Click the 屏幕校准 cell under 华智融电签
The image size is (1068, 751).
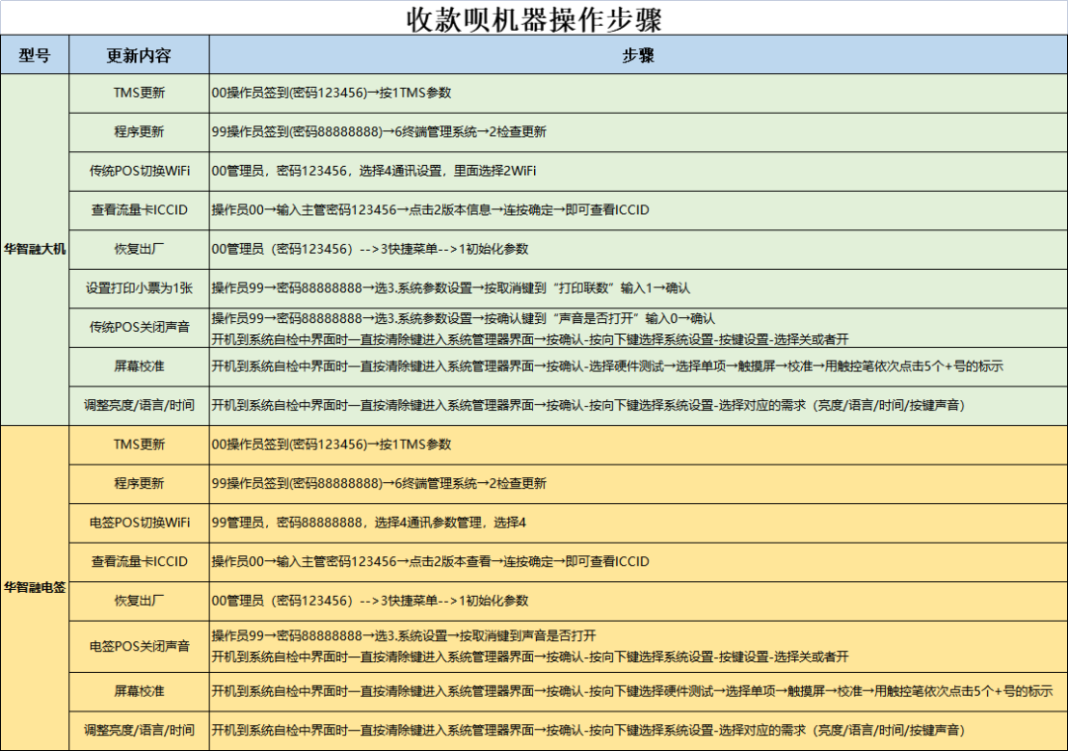tap(138, 692)
